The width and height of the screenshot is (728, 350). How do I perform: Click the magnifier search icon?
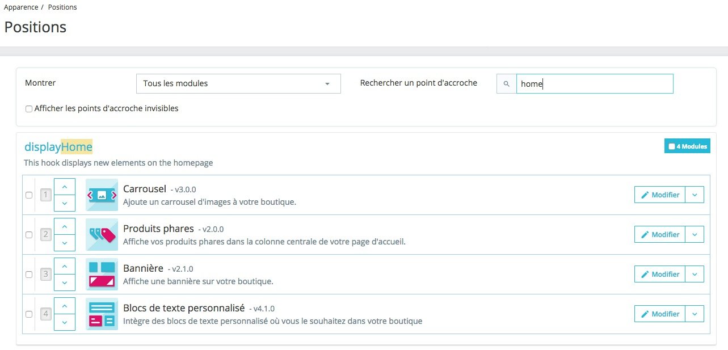(x=506, y=83)
